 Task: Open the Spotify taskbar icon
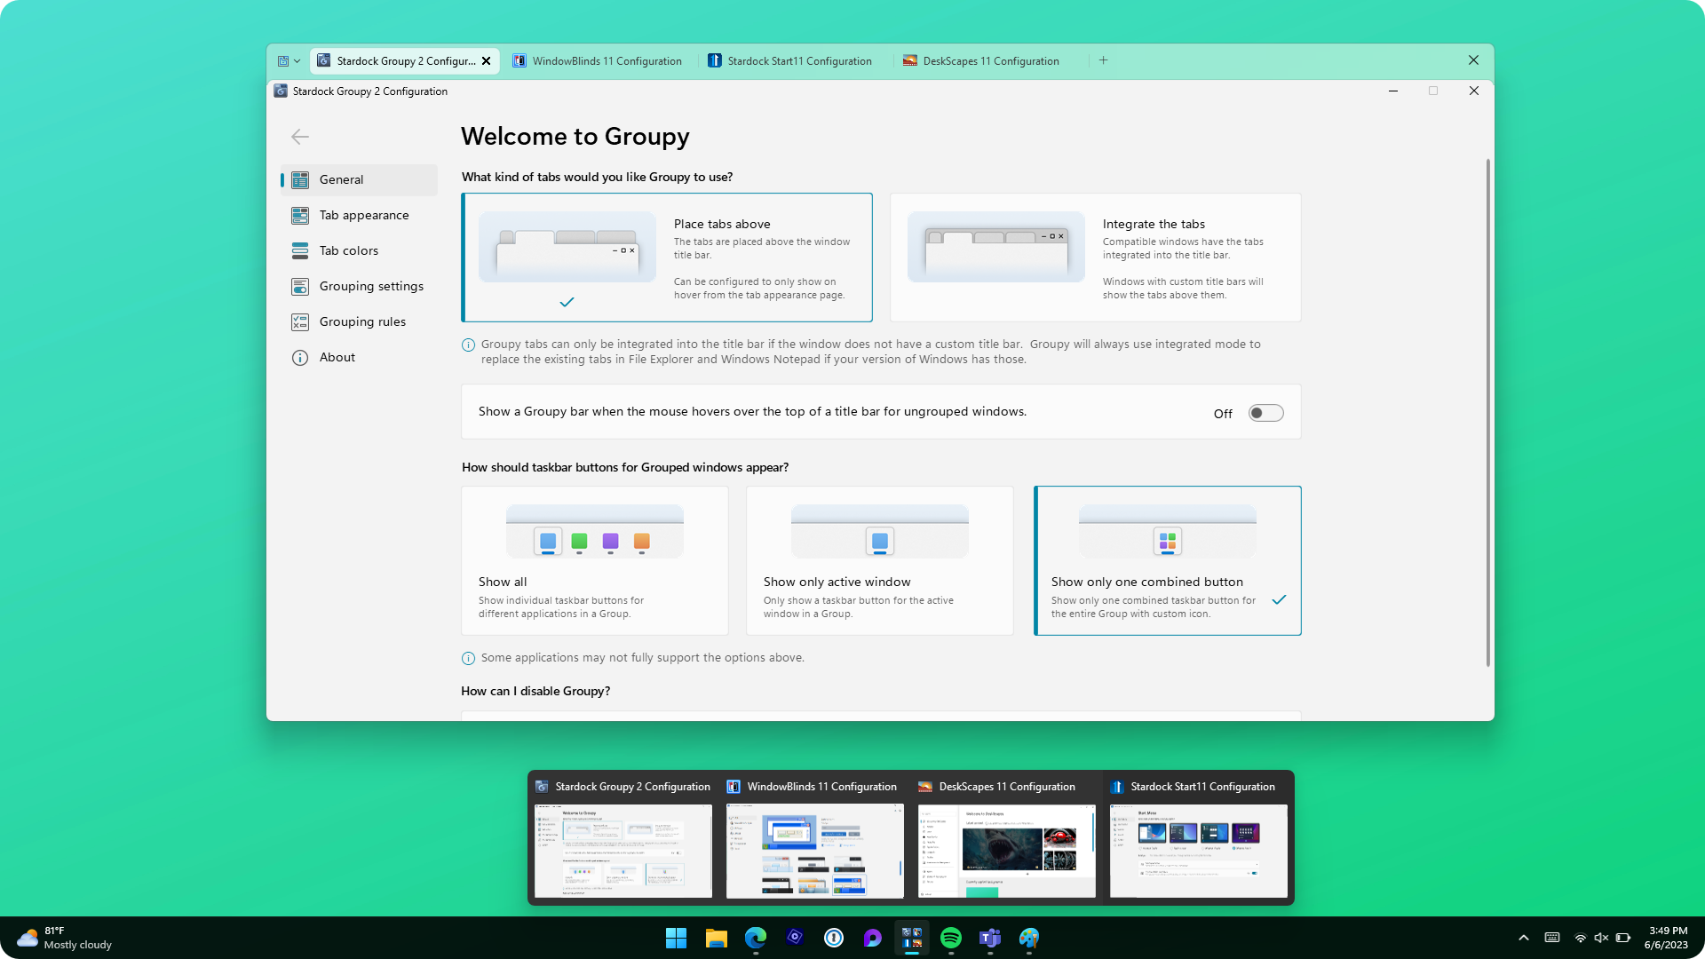pyautogui.click(x=950, y=938)
